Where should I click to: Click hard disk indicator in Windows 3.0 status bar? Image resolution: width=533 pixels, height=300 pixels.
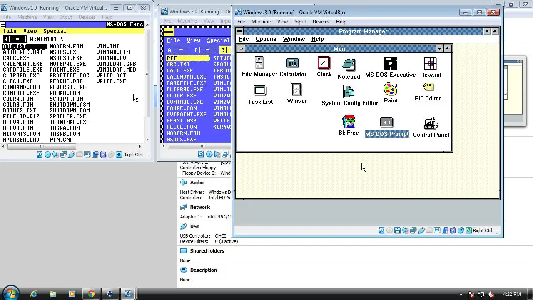(381, 230)
